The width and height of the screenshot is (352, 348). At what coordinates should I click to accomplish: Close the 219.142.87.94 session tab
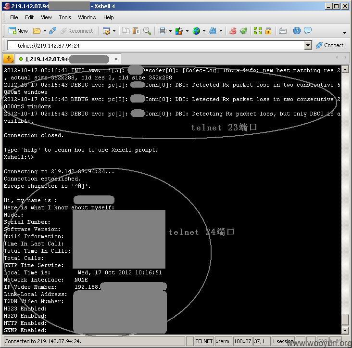tap(116, 59)
